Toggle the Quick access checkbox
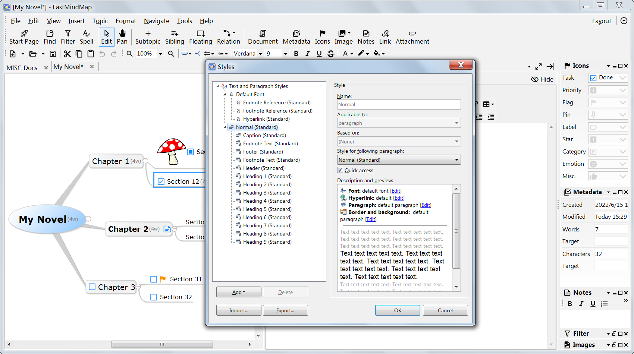The image size is (634, 354). coord(340,170)
